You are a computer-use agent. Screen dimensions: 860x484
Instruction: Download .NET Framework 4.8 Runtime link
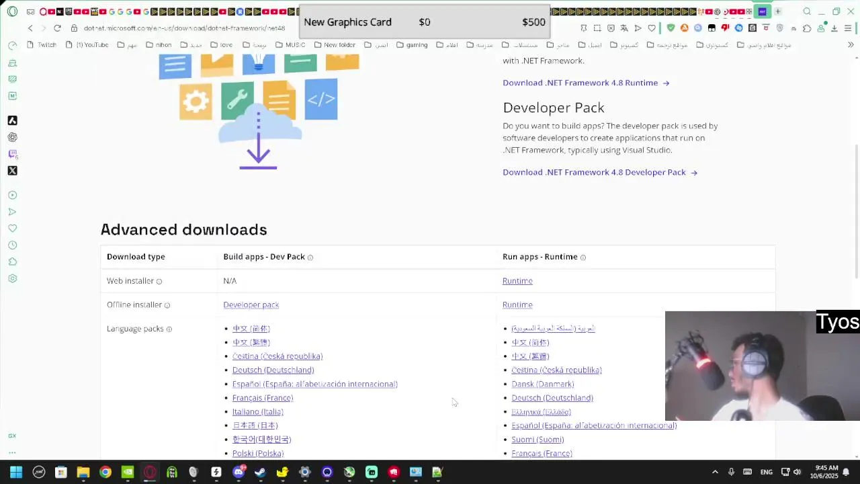(x=586, y=83)
